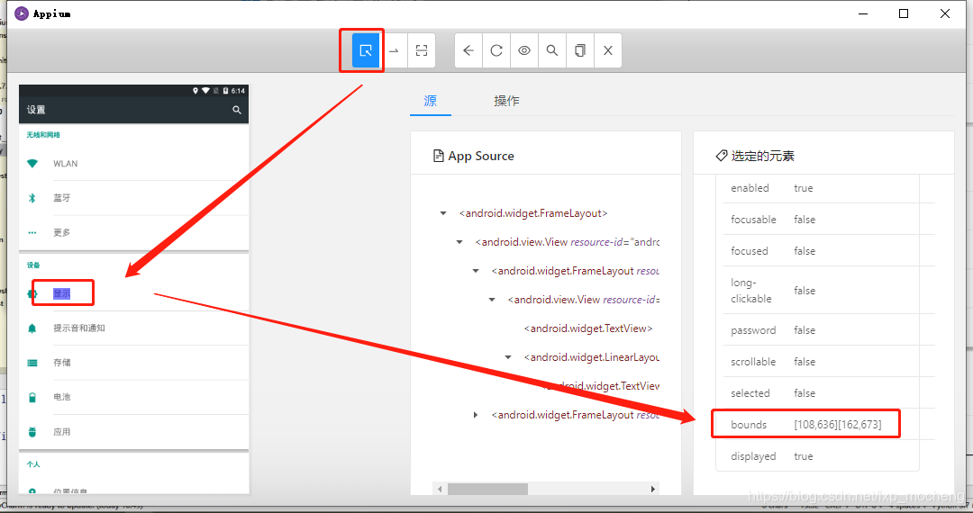The width and height of the screenshot is (973, 513).
Task: Open Search for element magnifier
Action: point(552,50)
